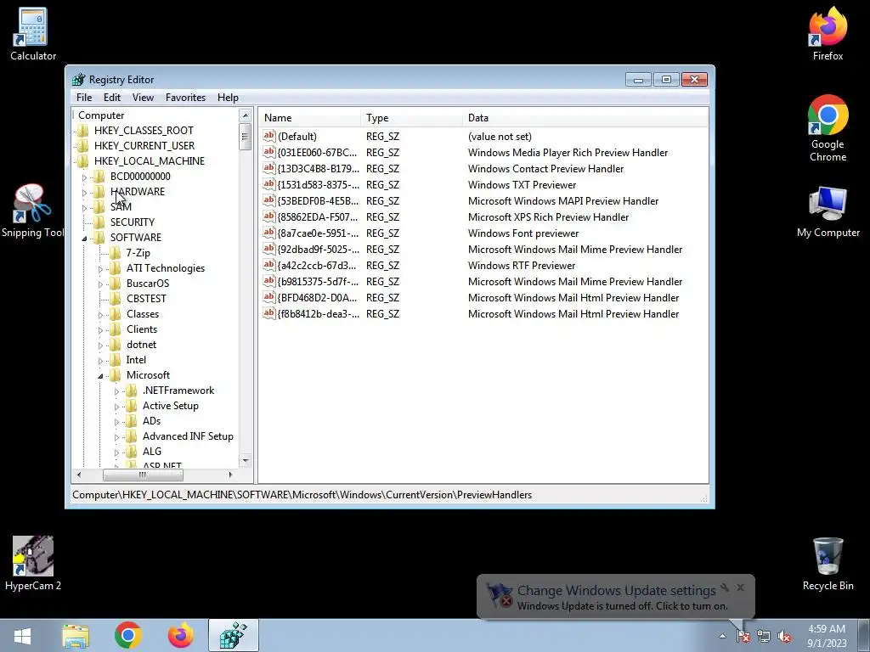The height and width of the screenshot is (652, 870).
Task: Expand the BCD00000000 key
Action: (84, 177)
